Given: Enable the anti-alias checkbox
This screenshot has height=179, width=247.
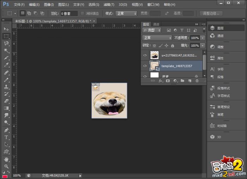Looking at the screenshot, I should click(82, 13).
